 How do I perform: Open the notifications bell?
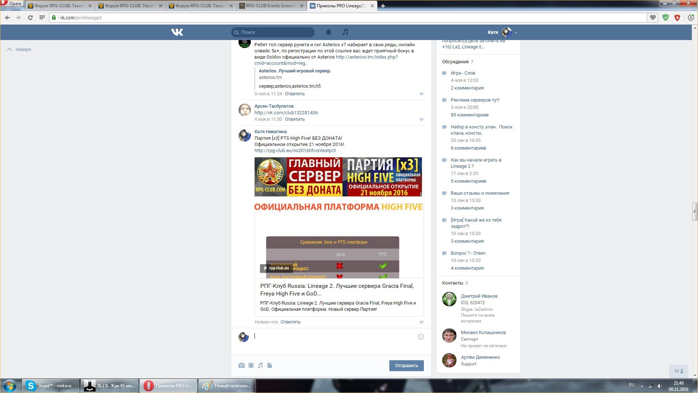click(x=329, y=32)
